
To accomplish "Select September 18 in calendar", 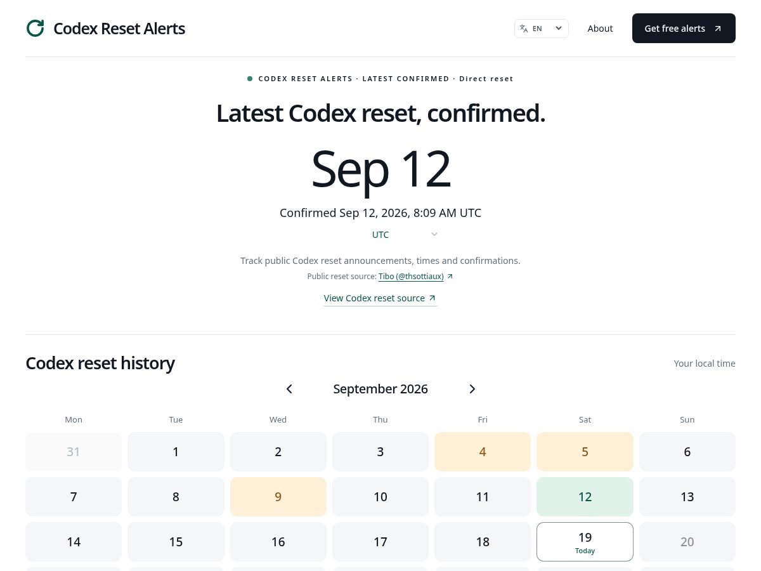I will [483, 542].
